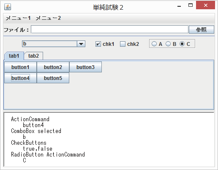Expand the combo box arrow
Screen dimensions: 218x170
click(x=81, y=44)
